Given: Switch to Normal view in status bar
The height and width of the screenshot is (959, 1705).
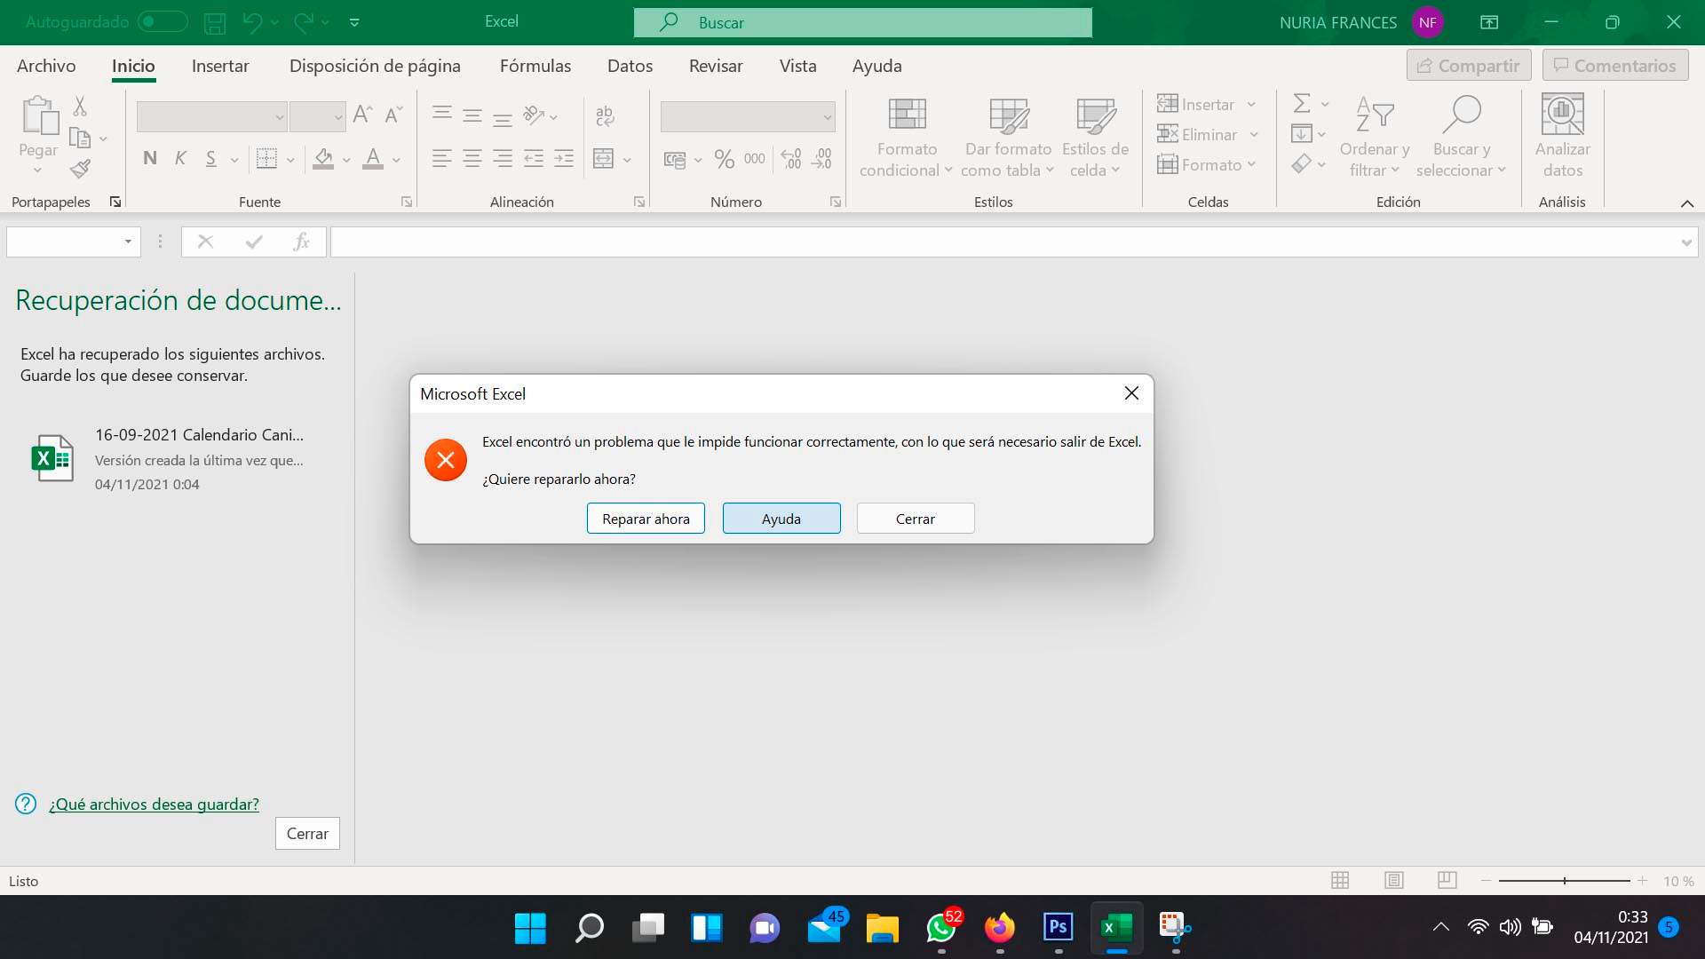Looking at the screenshot, I should tap(1340, 880).
